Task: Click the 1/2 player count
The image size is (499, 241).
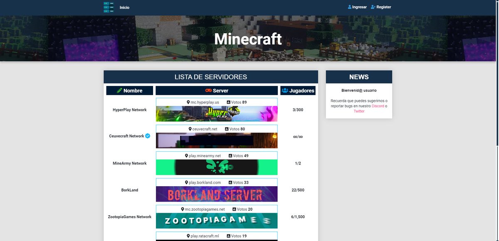Action: [298, 163]
